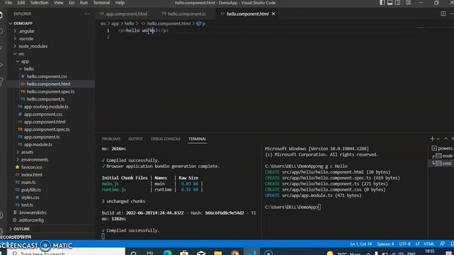Open the File menu
454x255 pixels.
(x=9, y=3)
